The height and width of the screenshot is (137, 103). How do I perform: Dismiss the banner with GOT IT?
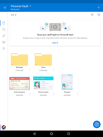(55, 43)
